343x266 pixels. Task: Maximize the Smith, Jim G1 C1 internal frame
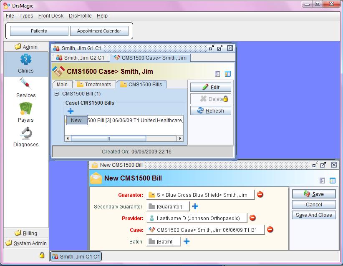click(x=219, y=48)
